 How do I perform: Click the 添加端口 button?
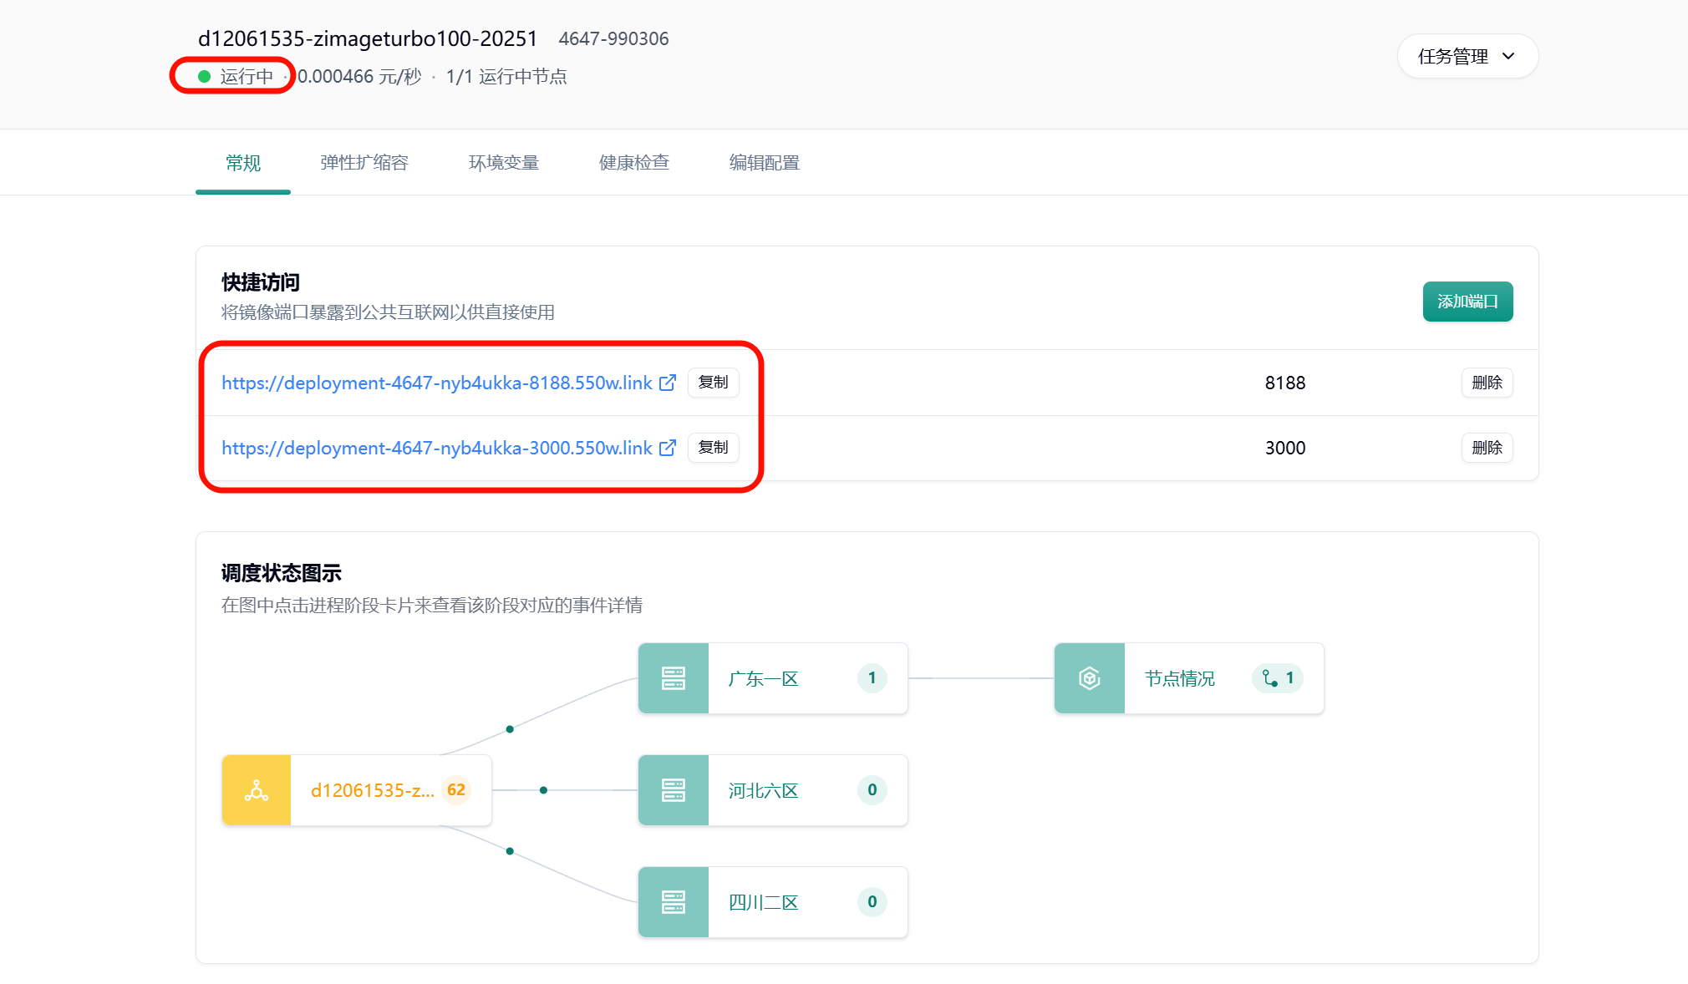point(1467,302)
